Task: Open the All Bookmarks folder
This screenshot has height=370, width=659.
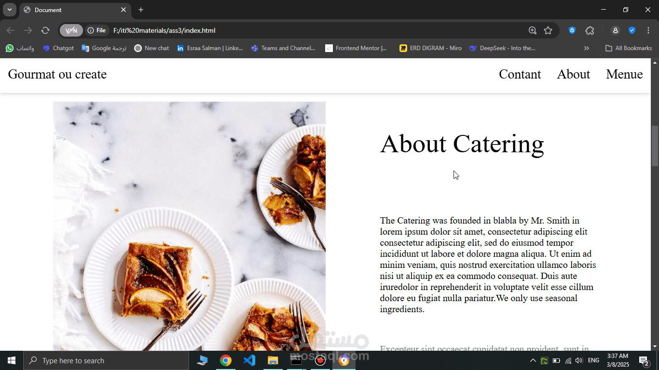Action: pyautogui.click(x=629, y=48)
